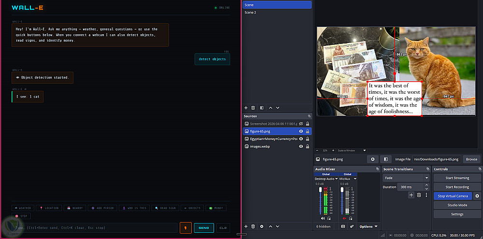This screenshot has width=483, height=239.
Task: Open Desktop Audio channel dropdown arrow
Action: [x=336, y=179]
